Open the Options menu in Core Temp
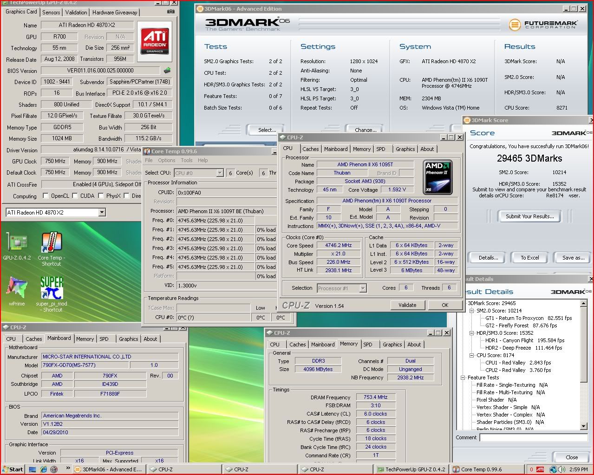The height and width of the screenshot is (475, 594). (166, 160)
